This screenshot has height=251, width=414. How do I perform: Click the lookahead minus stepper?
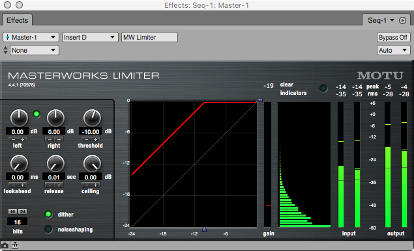13,185
